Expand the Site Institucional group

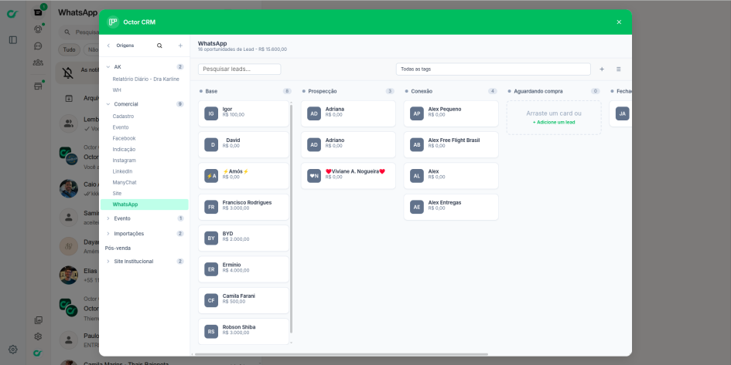point(108,262)
